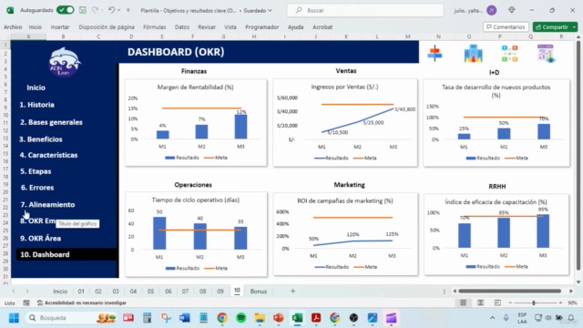
Task: Expand the Compartir dropdown arrow
Action: click(574, 26)
